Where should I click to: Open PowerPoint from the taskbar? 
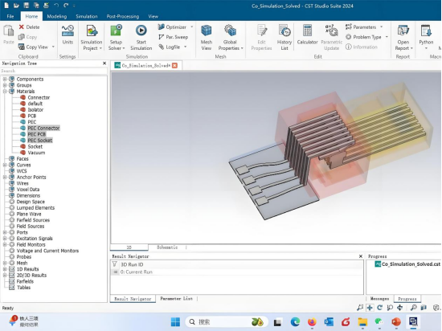coord(396,321)
